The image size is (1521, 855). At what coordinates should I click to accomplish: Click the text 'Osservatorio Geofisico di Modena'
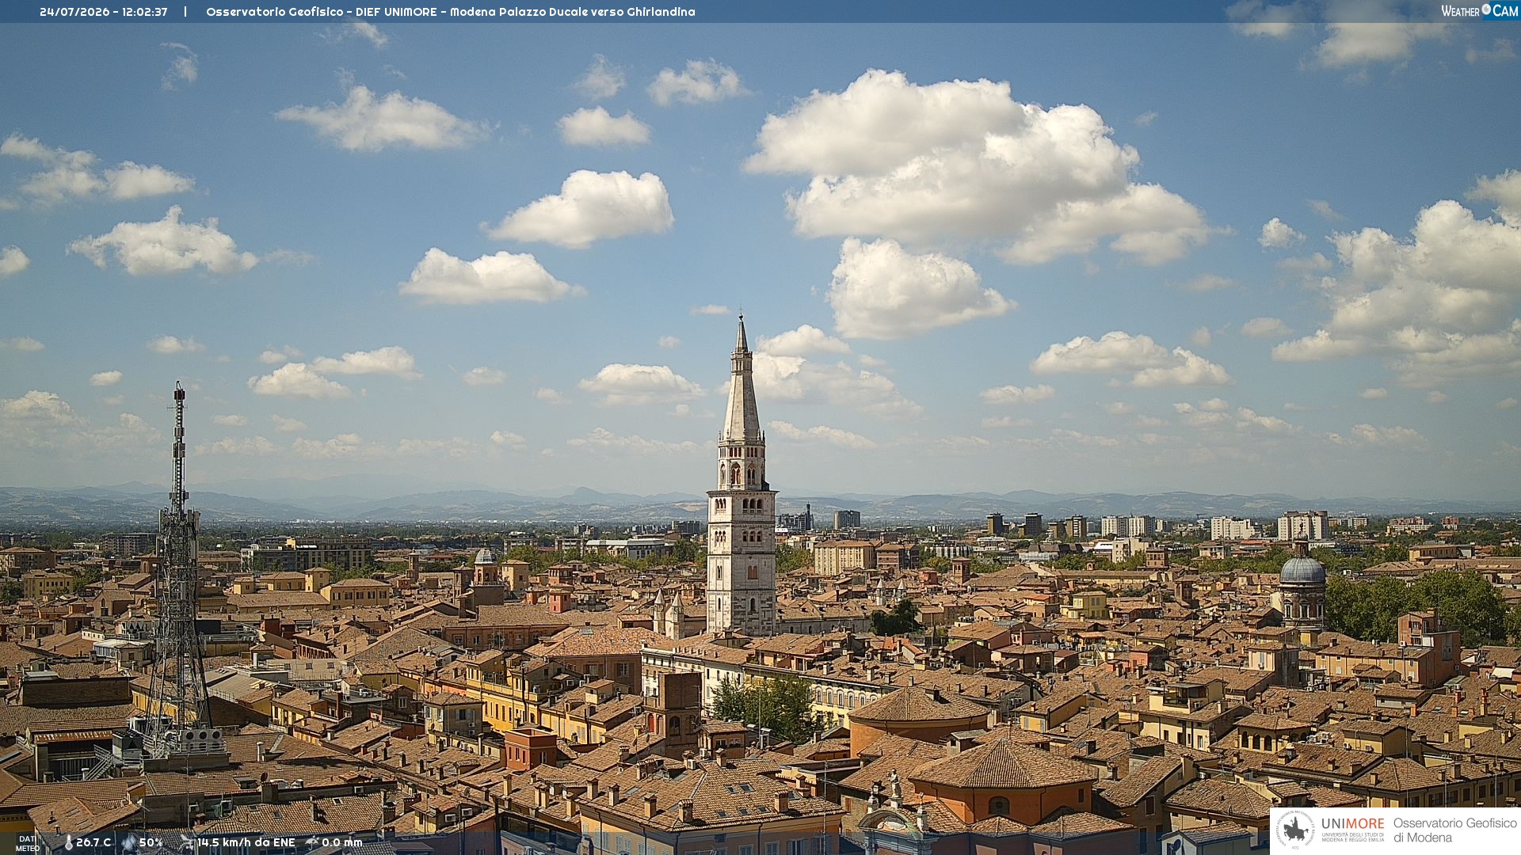[x=1455, y=830]
